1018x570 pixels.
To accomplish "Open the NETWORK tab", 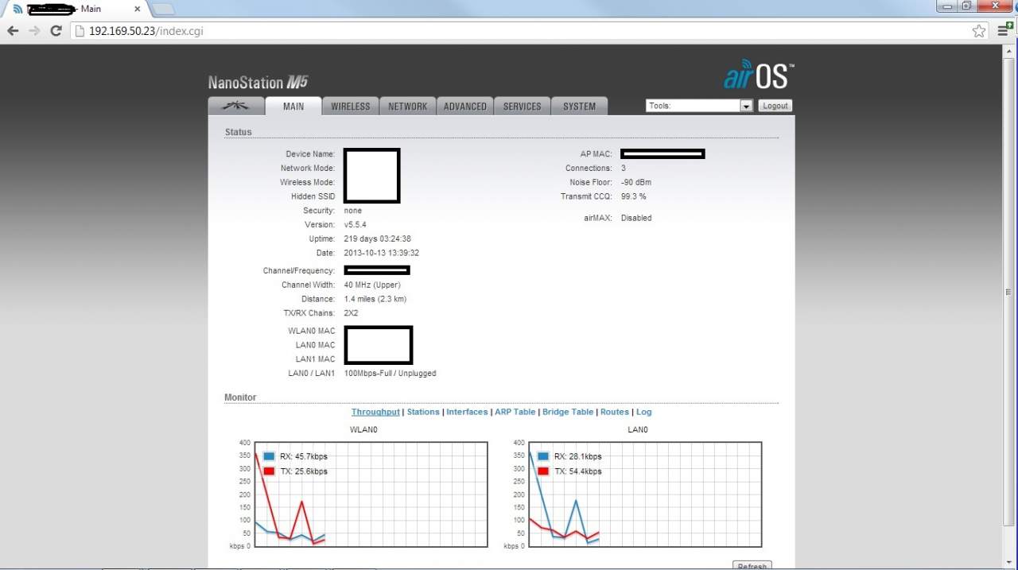I will click(408, 106).
